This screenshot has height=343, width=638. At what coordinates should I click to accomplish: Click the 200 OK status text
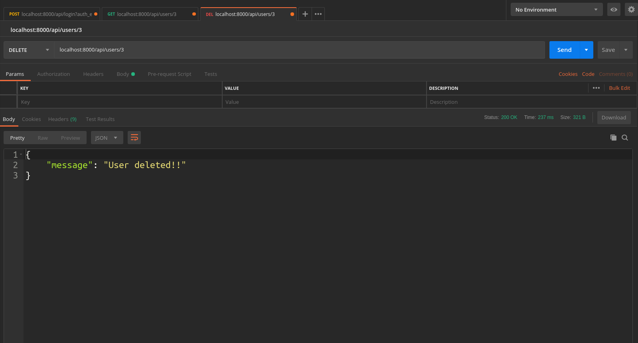coord(509,117)
